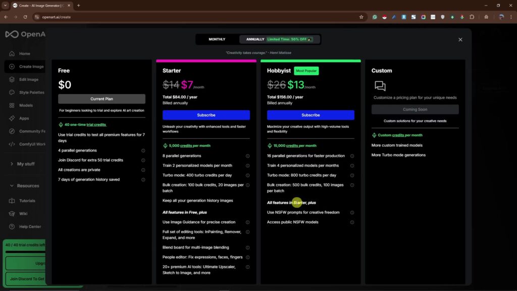Open Style Palettes in the sidebar

point(26,92)
